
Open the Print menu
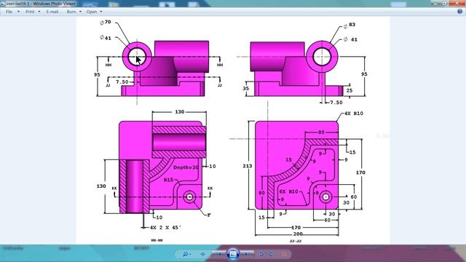click(32, 12)
